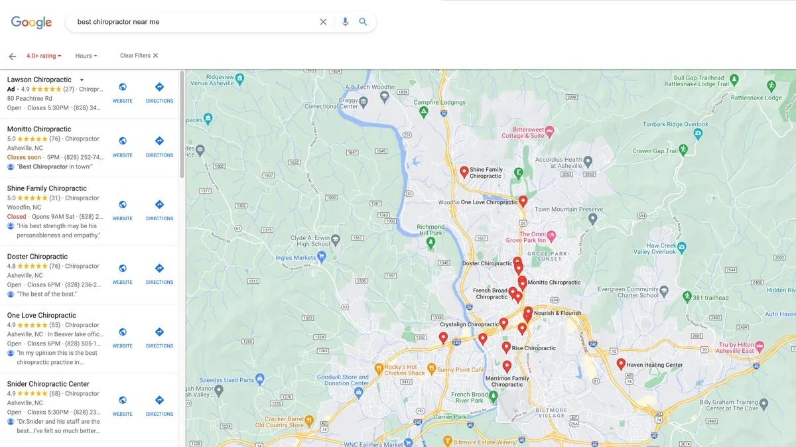This screenshot has width=796, height=447.
Task: Open the Monitto Chiropractic website icon
Action: [x=123, y=141]
